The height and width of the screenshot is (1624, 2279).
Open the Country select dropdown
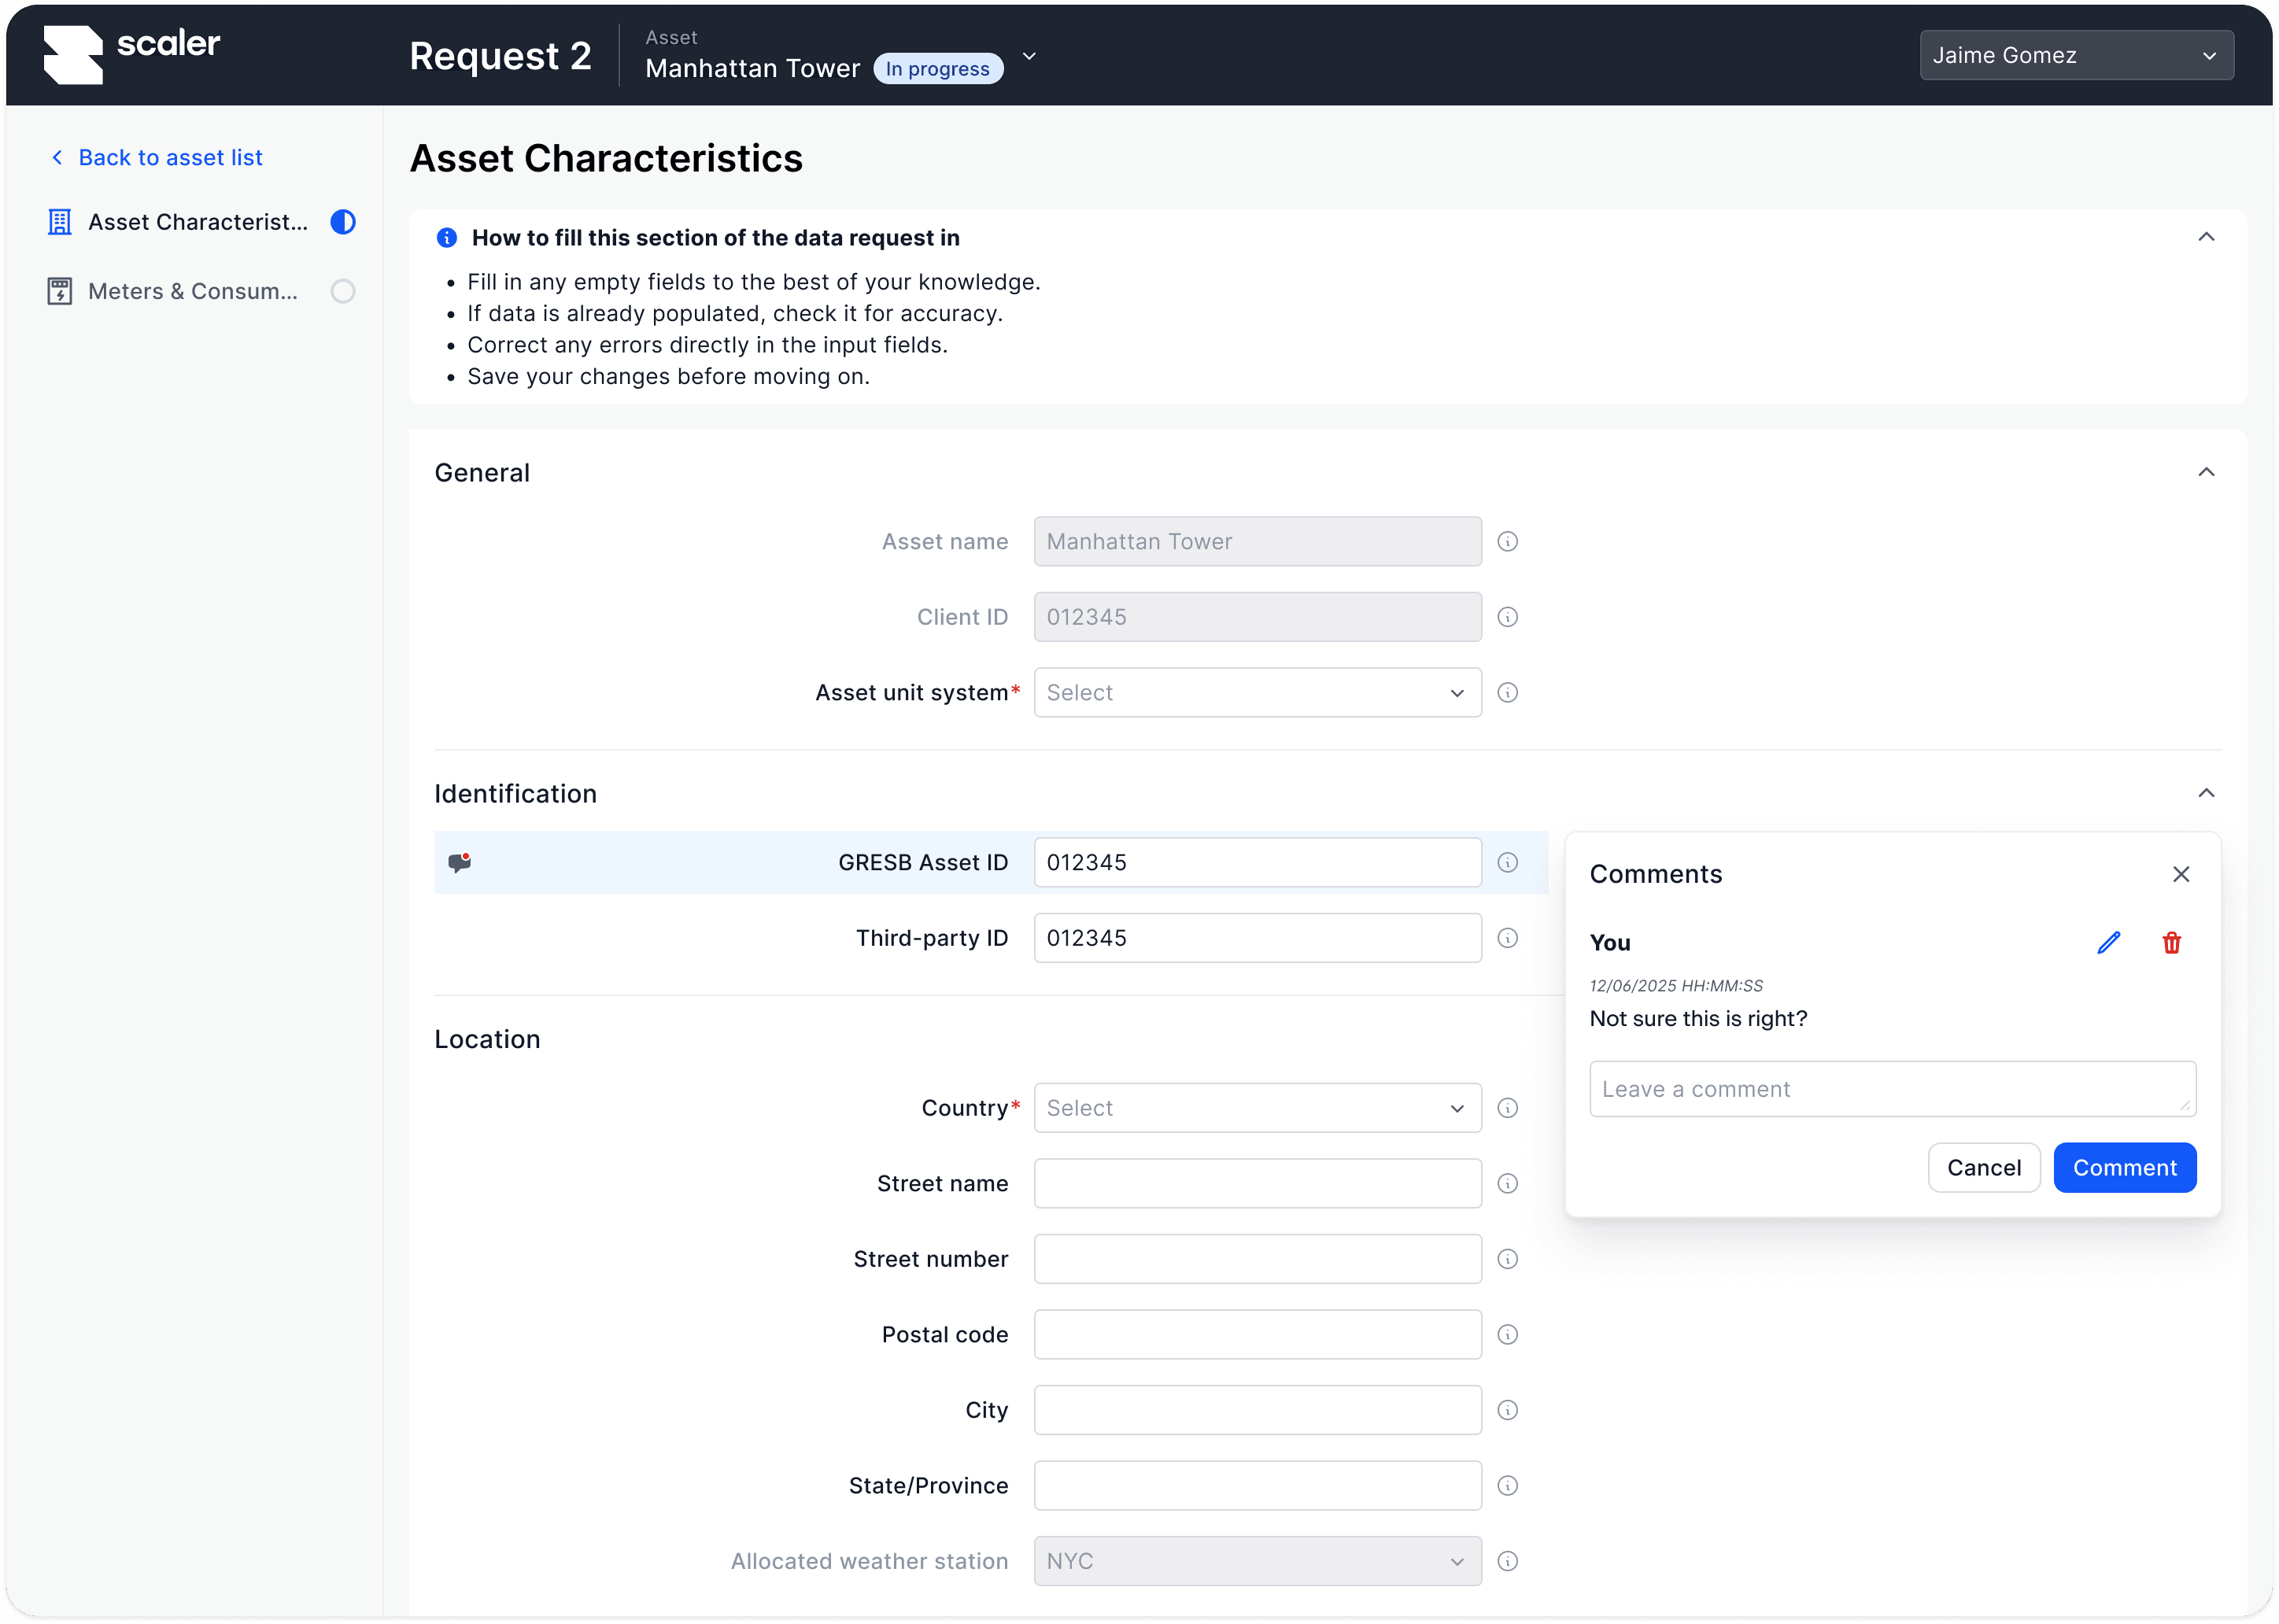point(1257,1108)
